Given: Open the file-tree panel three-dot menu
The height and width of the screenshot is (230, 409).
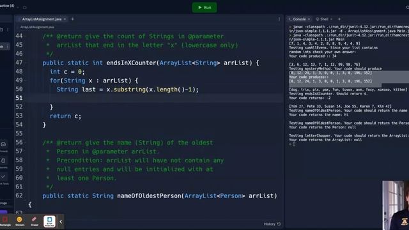Looking at the screenshot, I should click(x=8, y=30).
